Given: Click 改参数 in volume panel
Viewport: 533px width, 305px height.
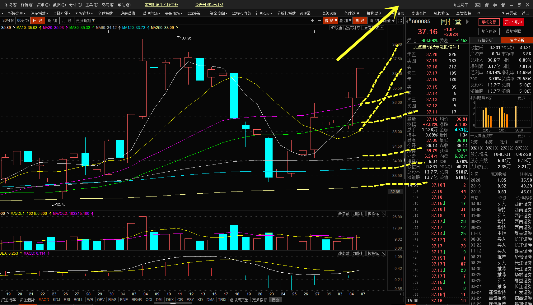Looking at the screenshot, I should click(x=344, y=214).
